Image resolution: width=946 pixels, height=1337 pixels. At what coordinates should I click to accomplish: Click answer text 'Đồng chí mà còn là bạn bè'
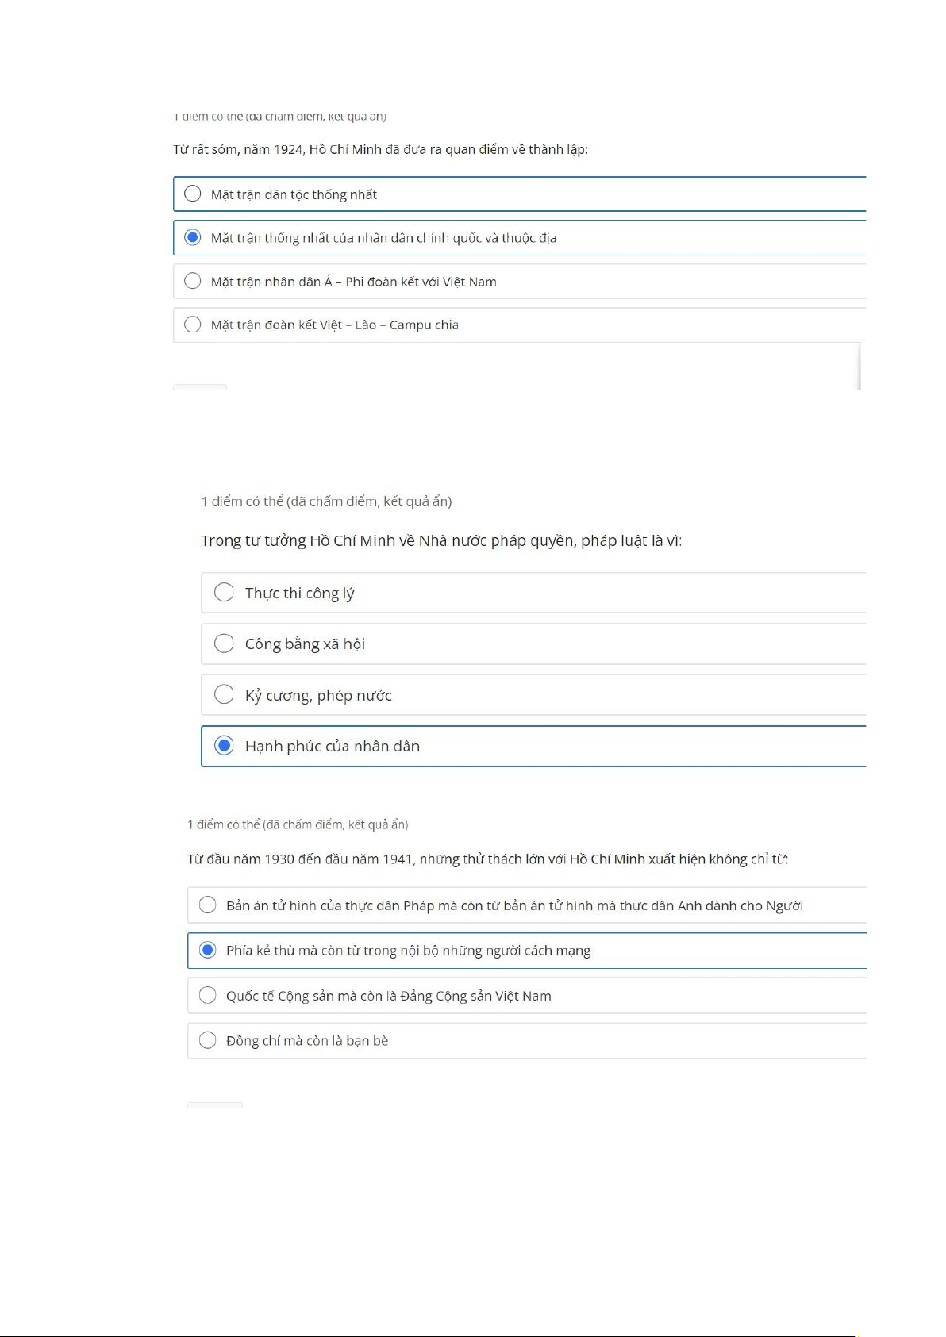pos(307,1041)
